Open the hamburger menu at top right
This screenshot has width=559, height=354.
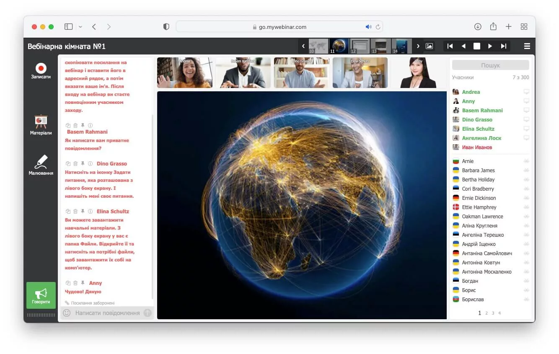(527, 46)
